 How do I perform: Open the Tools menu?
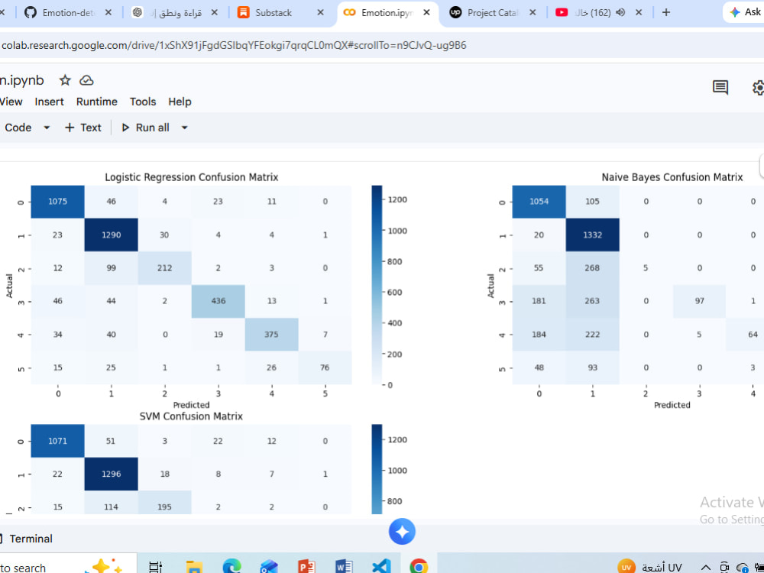pyautogui.click(x=143, y=102)
